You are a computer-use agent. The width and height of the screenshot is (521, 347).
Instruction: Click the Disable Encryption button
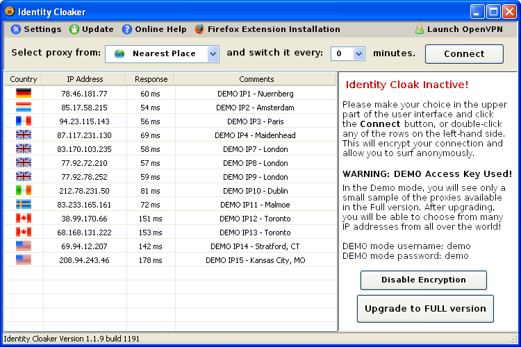tap(424, 280)
